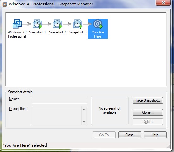Click the Go To button

[x=104, y=135]
